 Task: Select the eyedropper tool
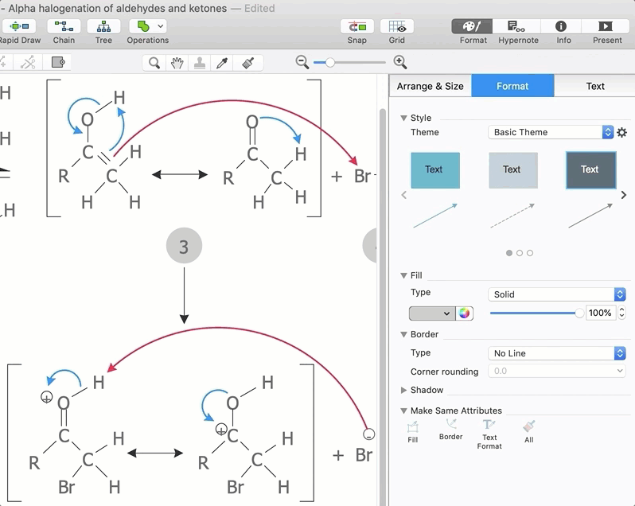222,63
